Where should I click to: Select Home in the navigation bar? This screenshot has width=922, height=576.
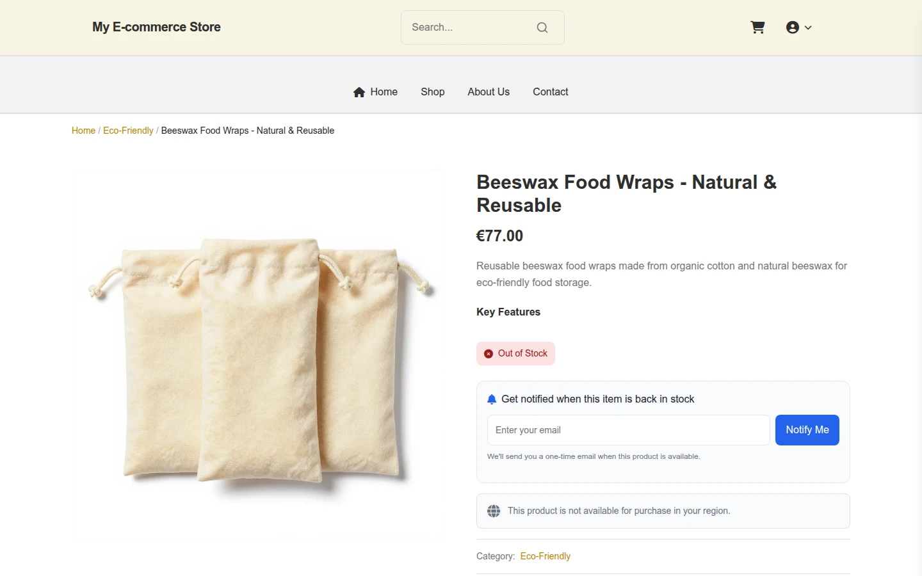(375, 92)
